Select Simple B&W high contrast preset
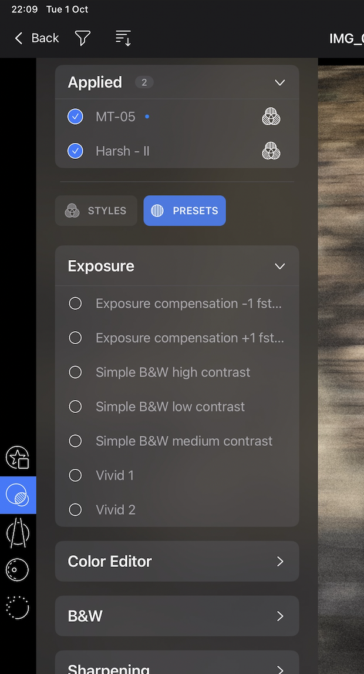364x674 pixels. 177,372
